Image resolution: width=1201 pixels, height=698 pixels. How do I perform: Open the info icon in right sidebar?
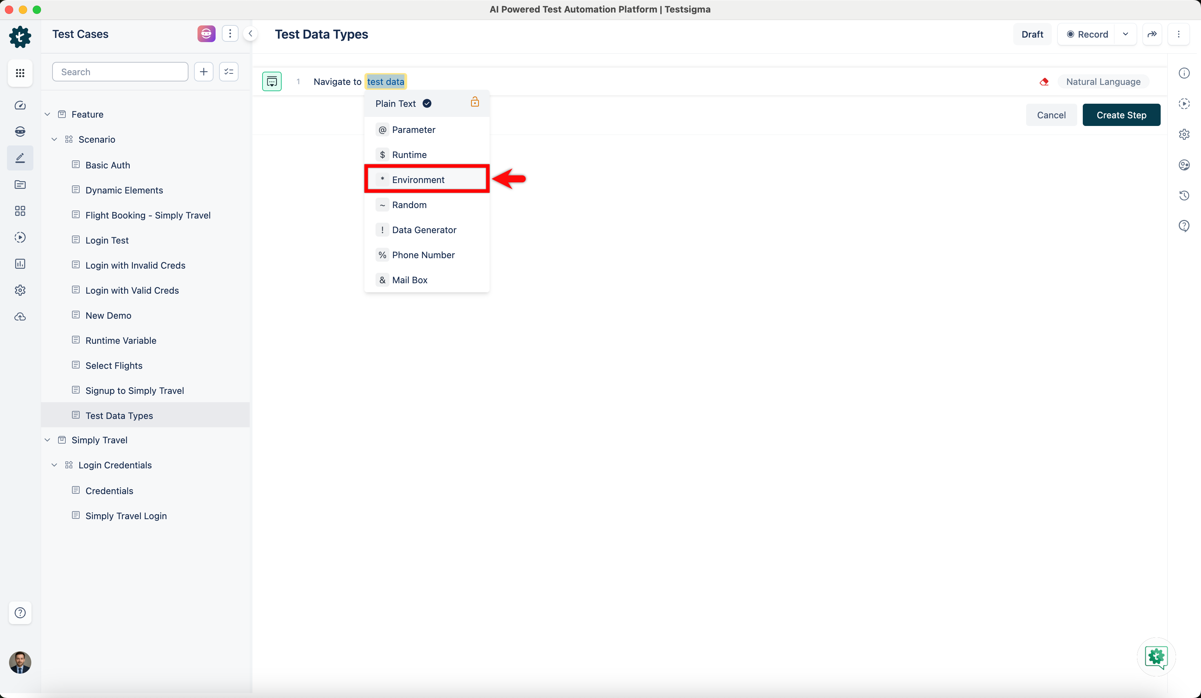click(x=1184, y=73)
